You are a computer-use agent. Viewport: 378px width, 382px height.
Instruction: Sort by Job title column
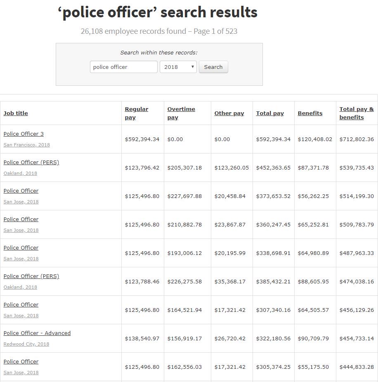(16, 113)
